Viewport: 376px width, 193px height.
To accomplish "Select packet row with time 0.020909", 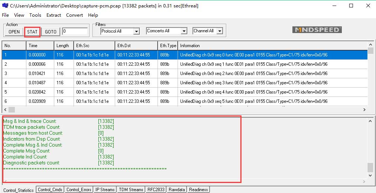I will point(185,101).
